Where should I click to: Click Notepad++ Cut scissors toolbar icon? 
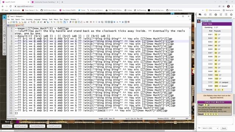[29, 22]
